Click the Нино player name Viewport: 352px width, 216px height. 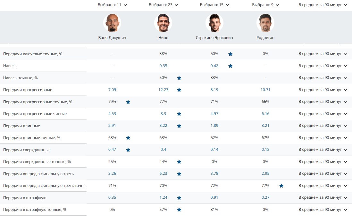[163, 38]
